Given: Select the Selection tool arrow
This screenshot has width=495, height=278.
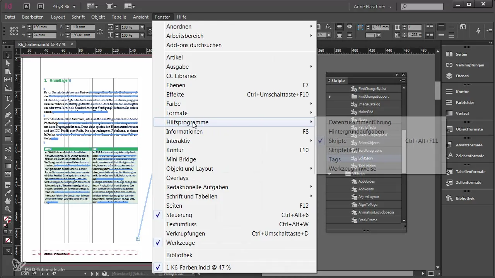Looking at the screenshot, I should pyautogui.click(x=7, y=56).
